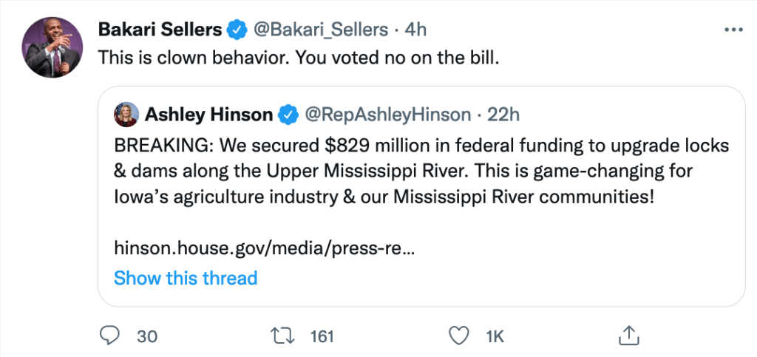Click Ashley Hinson's verified badge

click(287, 115)
